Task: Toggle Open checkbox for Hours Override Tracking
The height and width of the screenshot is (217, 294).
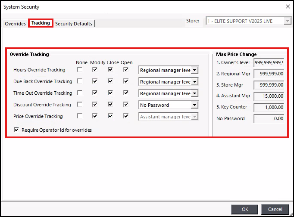Action: 126,69
